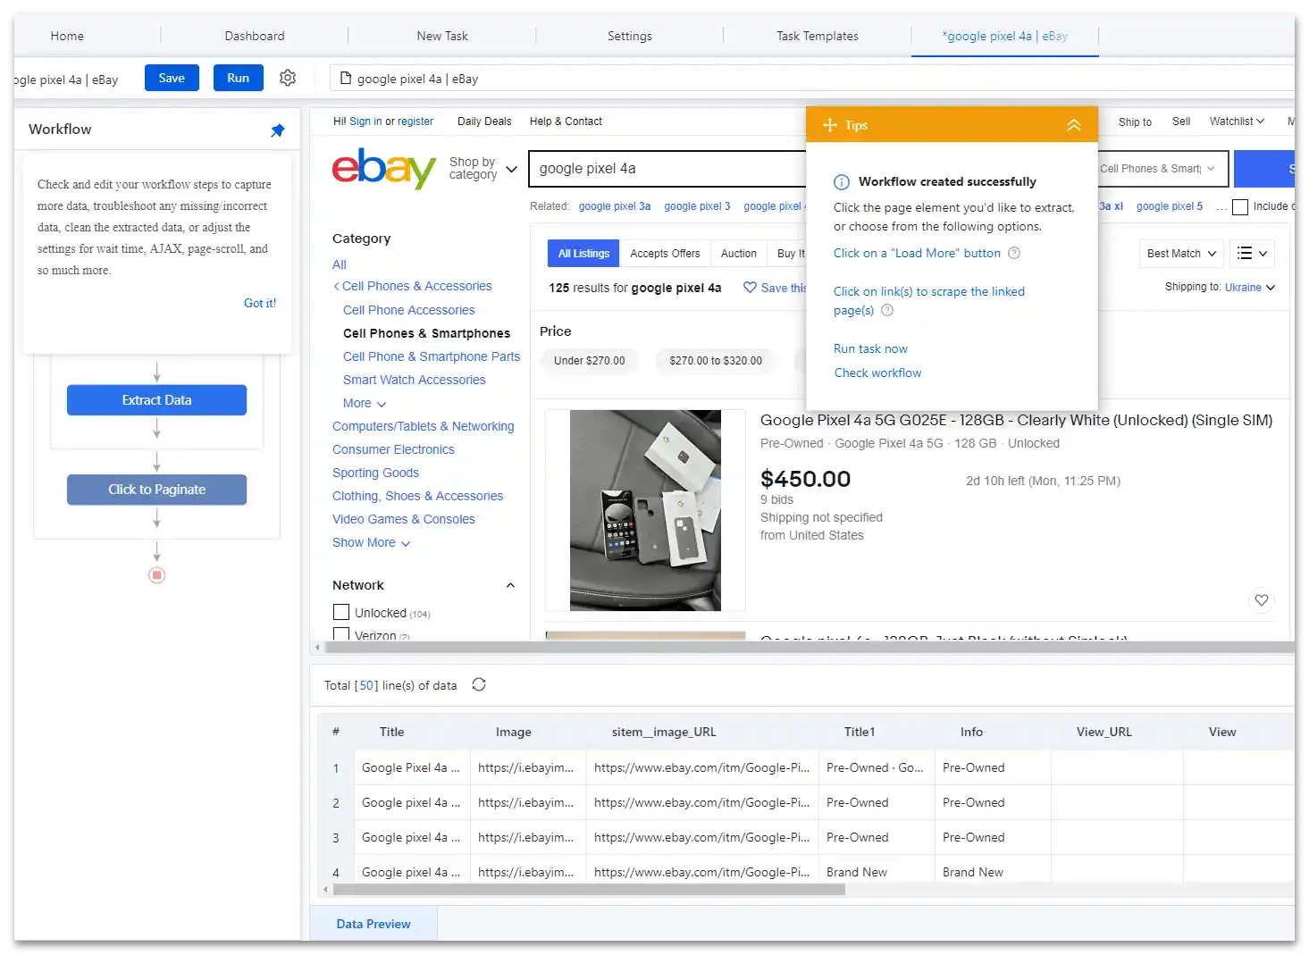Screen dimensions: 1309x955
Task: Click the Run button
Action: 238,78
